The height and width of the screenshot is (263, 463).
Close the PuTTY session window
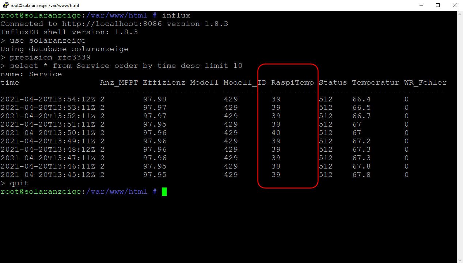point(454,5)
